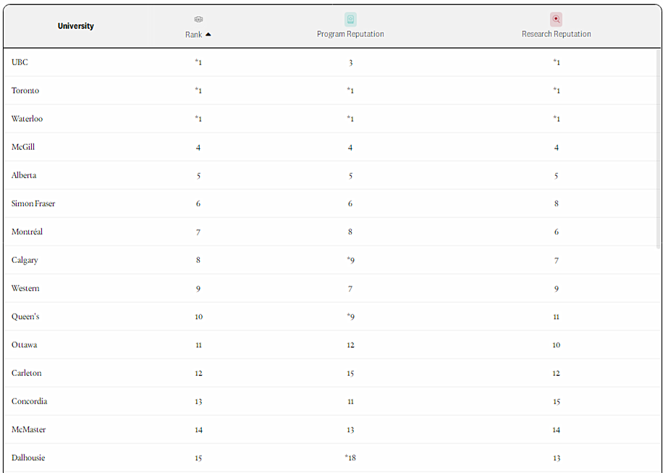Image resolution: width=663 pixels, height=473 pixels.
Task: Select the UBC university name
Action: pyautogui.click(x=20, y=62)
